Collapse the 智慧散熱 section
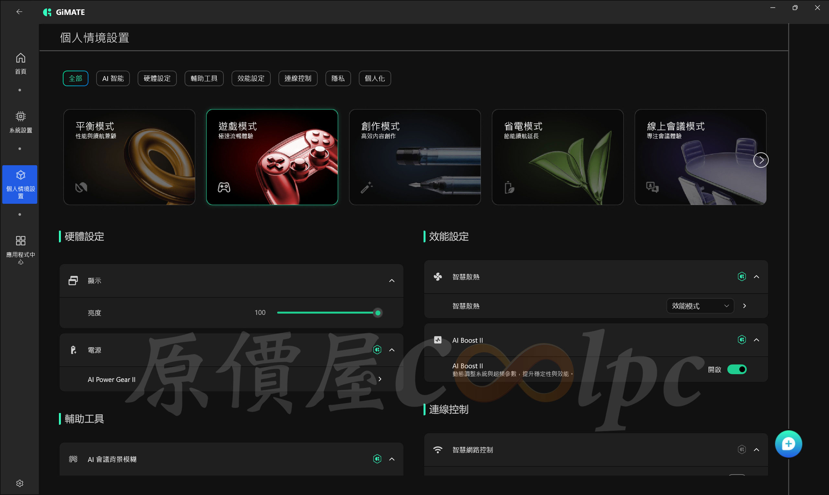The height and width of the screenshot is (495, 829). [756, 277]
